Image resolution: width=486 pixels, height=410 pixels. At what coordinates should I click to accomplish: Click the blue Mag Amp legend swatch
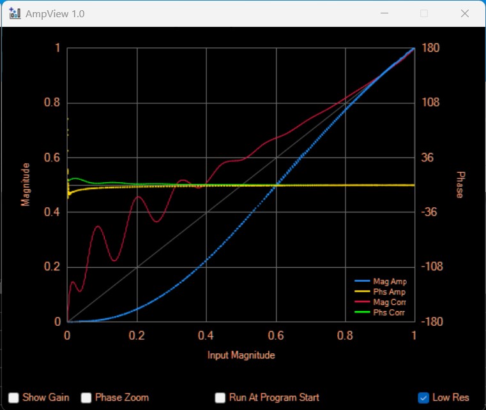(x=362, y=281)
